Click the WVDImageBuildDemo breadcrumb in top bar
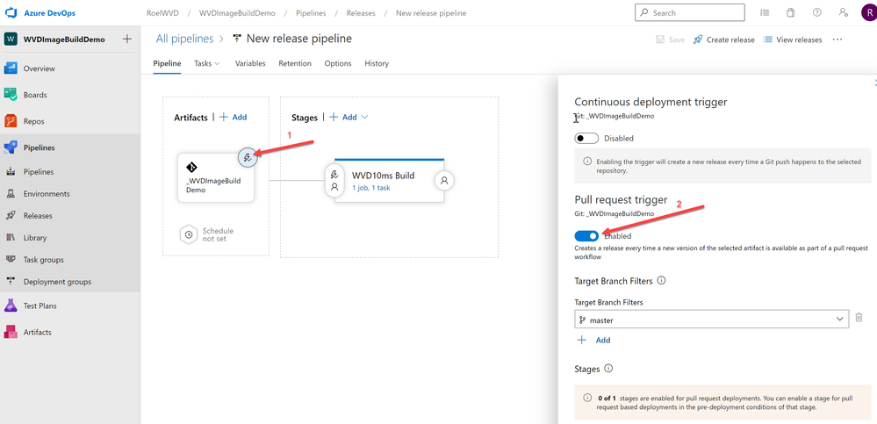This screenshot has height=424, width=877. (237, 13)
